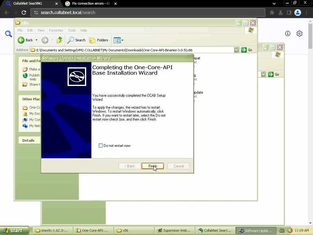Click the Explorer Back arrow icon
The height and width of the screenshot is (235, 313).
pos(21,40)
